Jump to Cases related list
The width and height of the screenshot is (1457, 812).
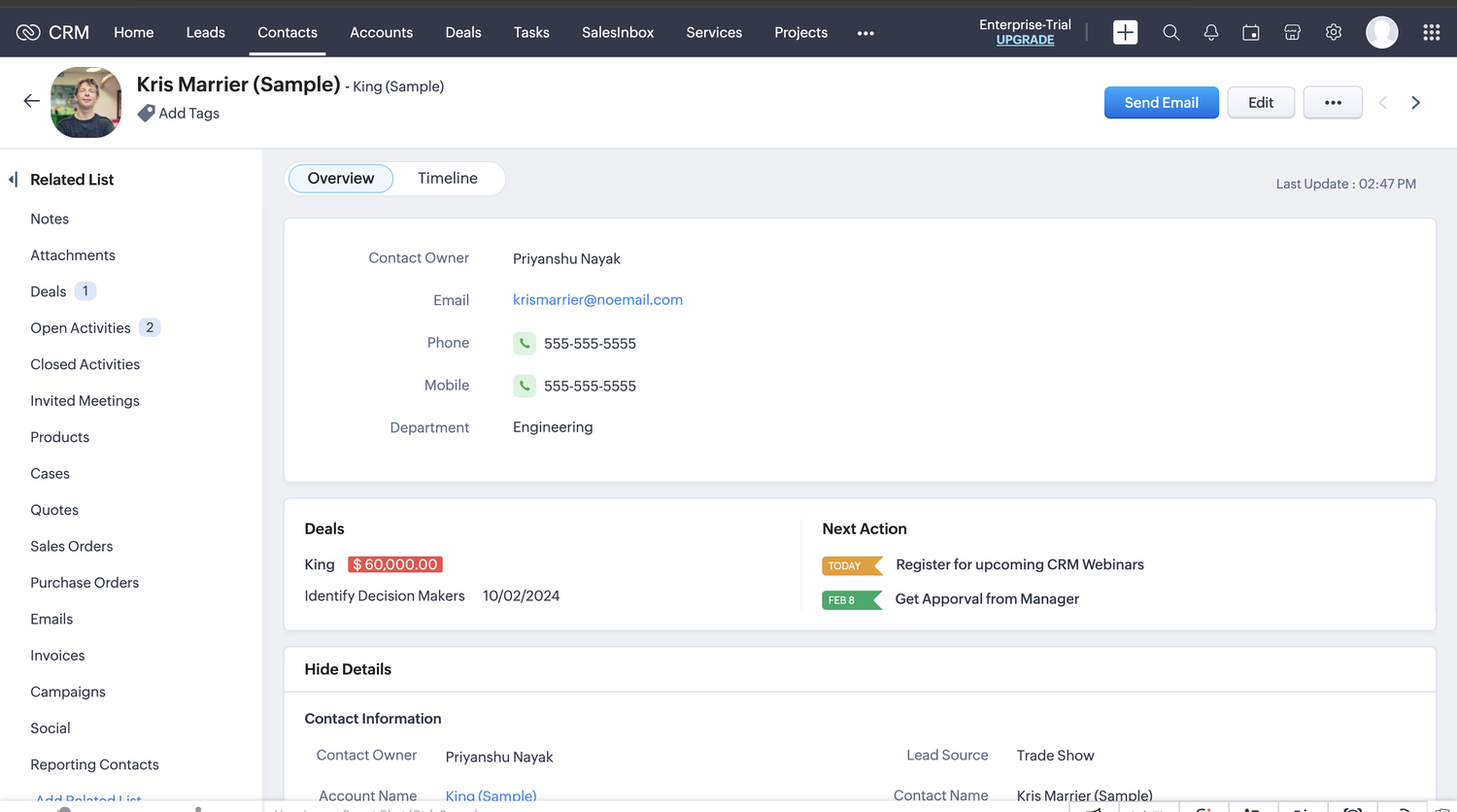pyautogui.click(x=51, y=474)
